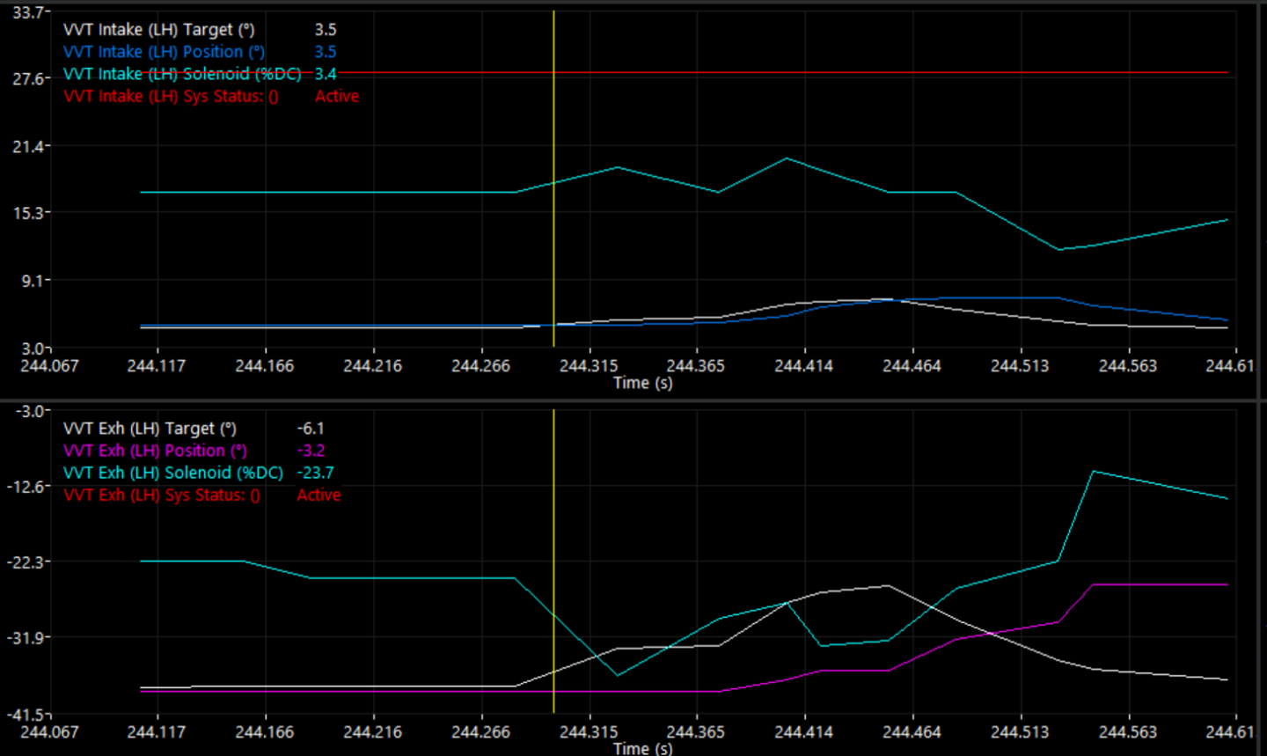Select the VVT Intake (LH) Target legend entry
Image resolution: width=1267 pixels, height=756 pixels.
pos(158,30)
